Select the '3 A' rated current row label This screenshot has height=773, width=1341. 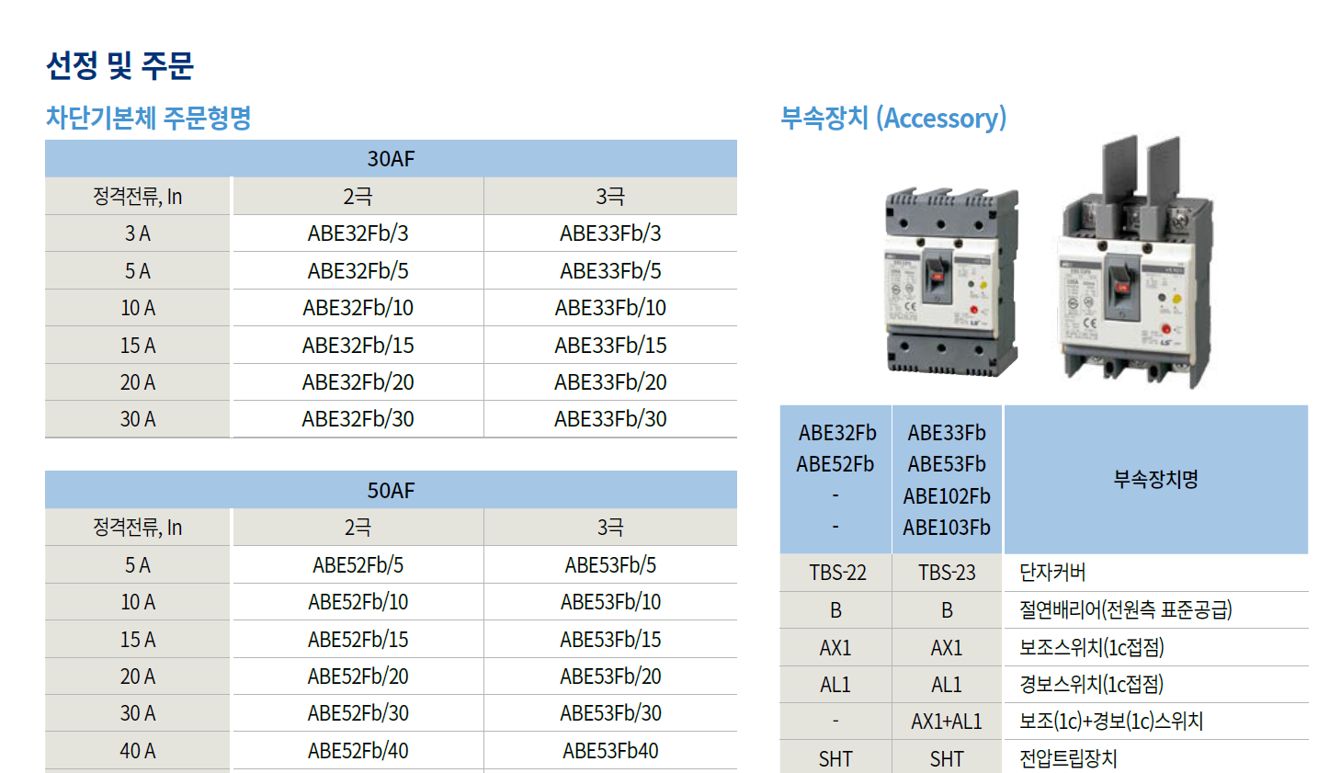[138, 233]
